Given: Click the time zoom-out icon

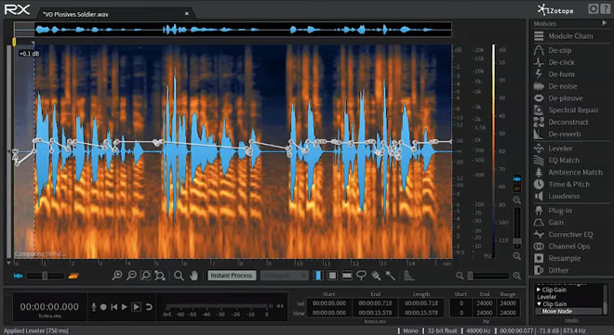Looking at the screenshot, I should (x=131, y=276).
